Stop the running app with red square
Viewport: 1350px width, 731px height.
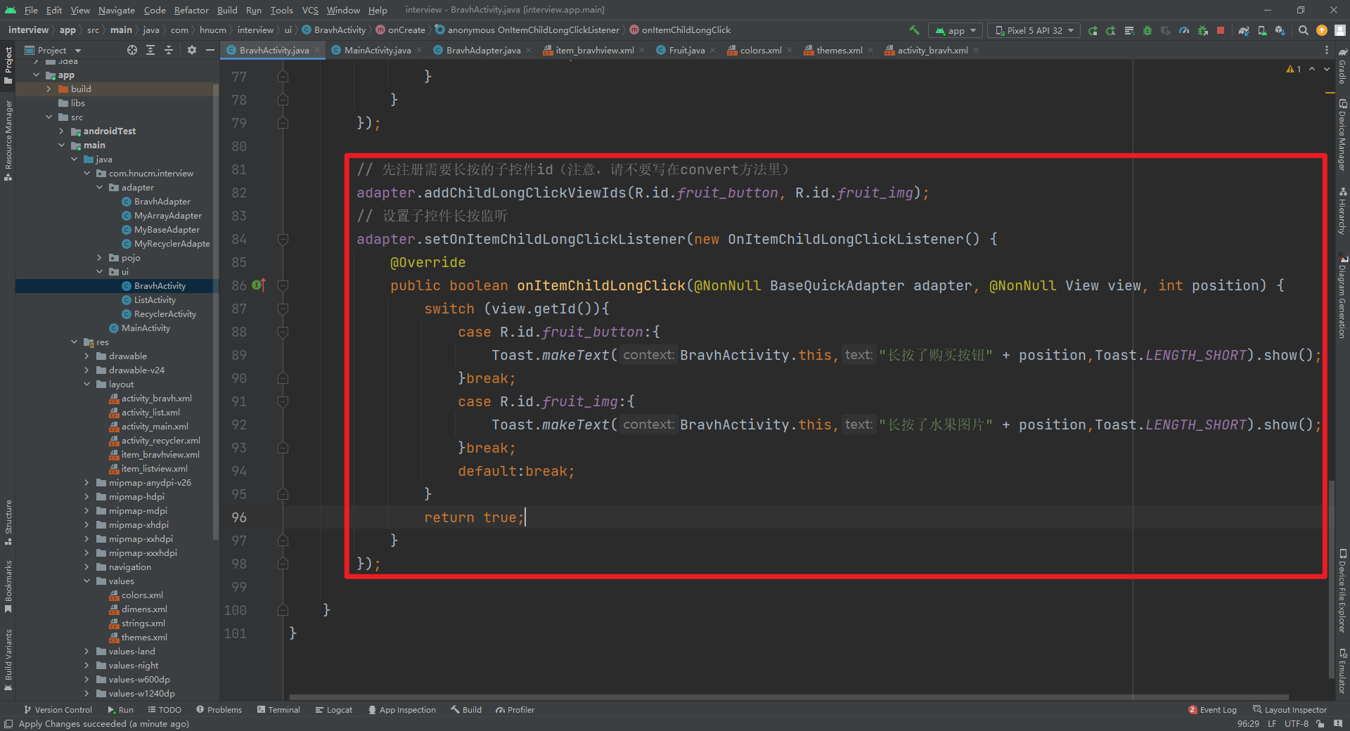pos(1221,30)
